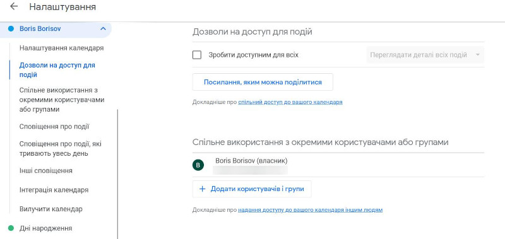Click the B avatar of Boris Borisov owner
The image size is (505, 239).
pyautogui.click(x=198, y=165)
